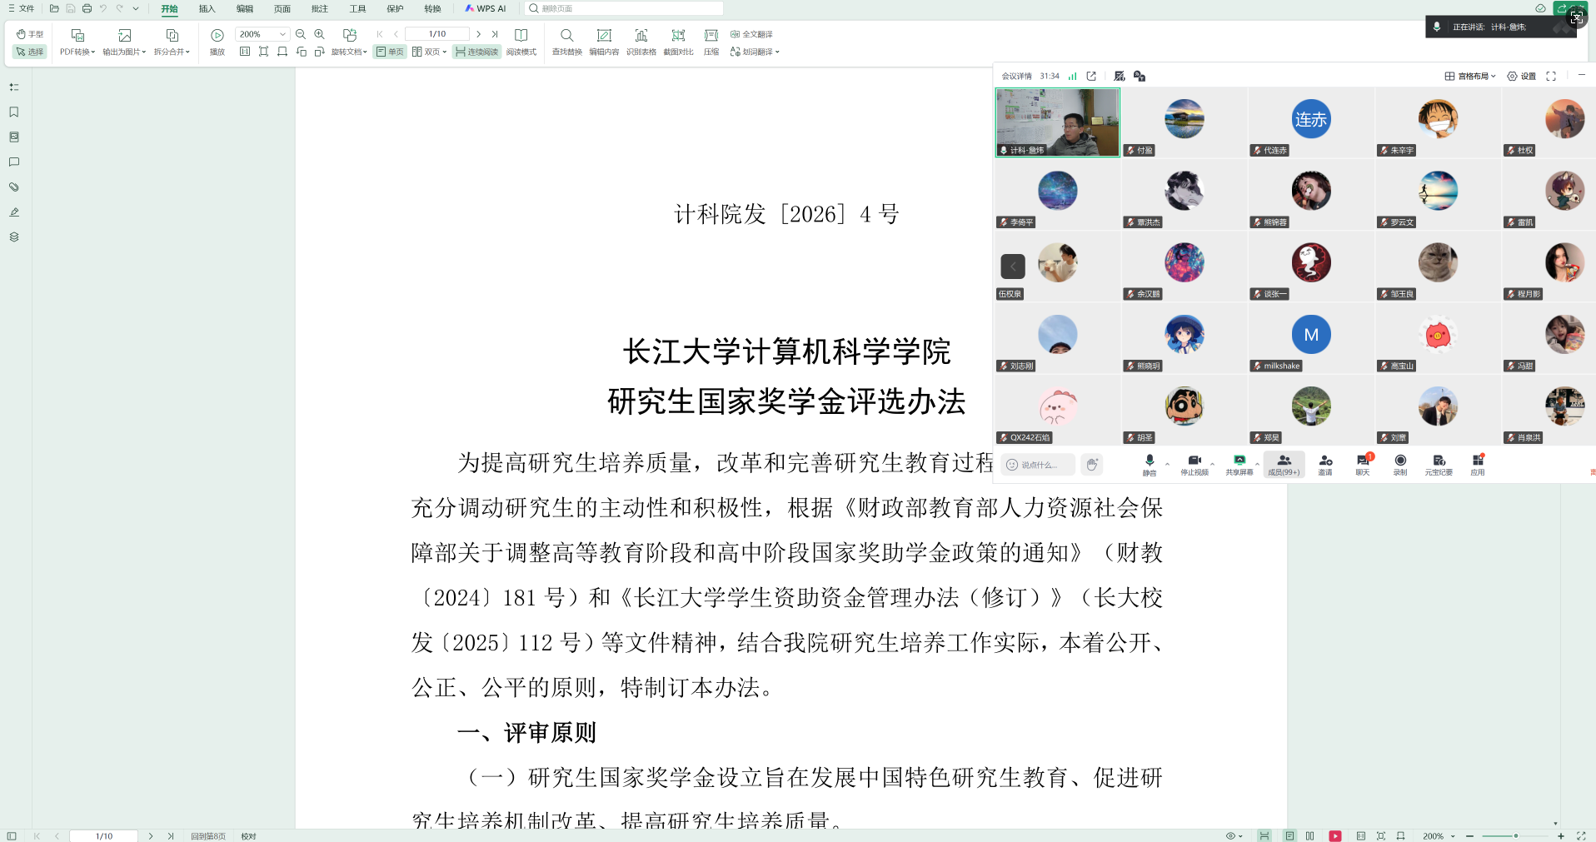Open the 成员(99+) members list
1596x842 pixels.
click(x=1284, y=465)
